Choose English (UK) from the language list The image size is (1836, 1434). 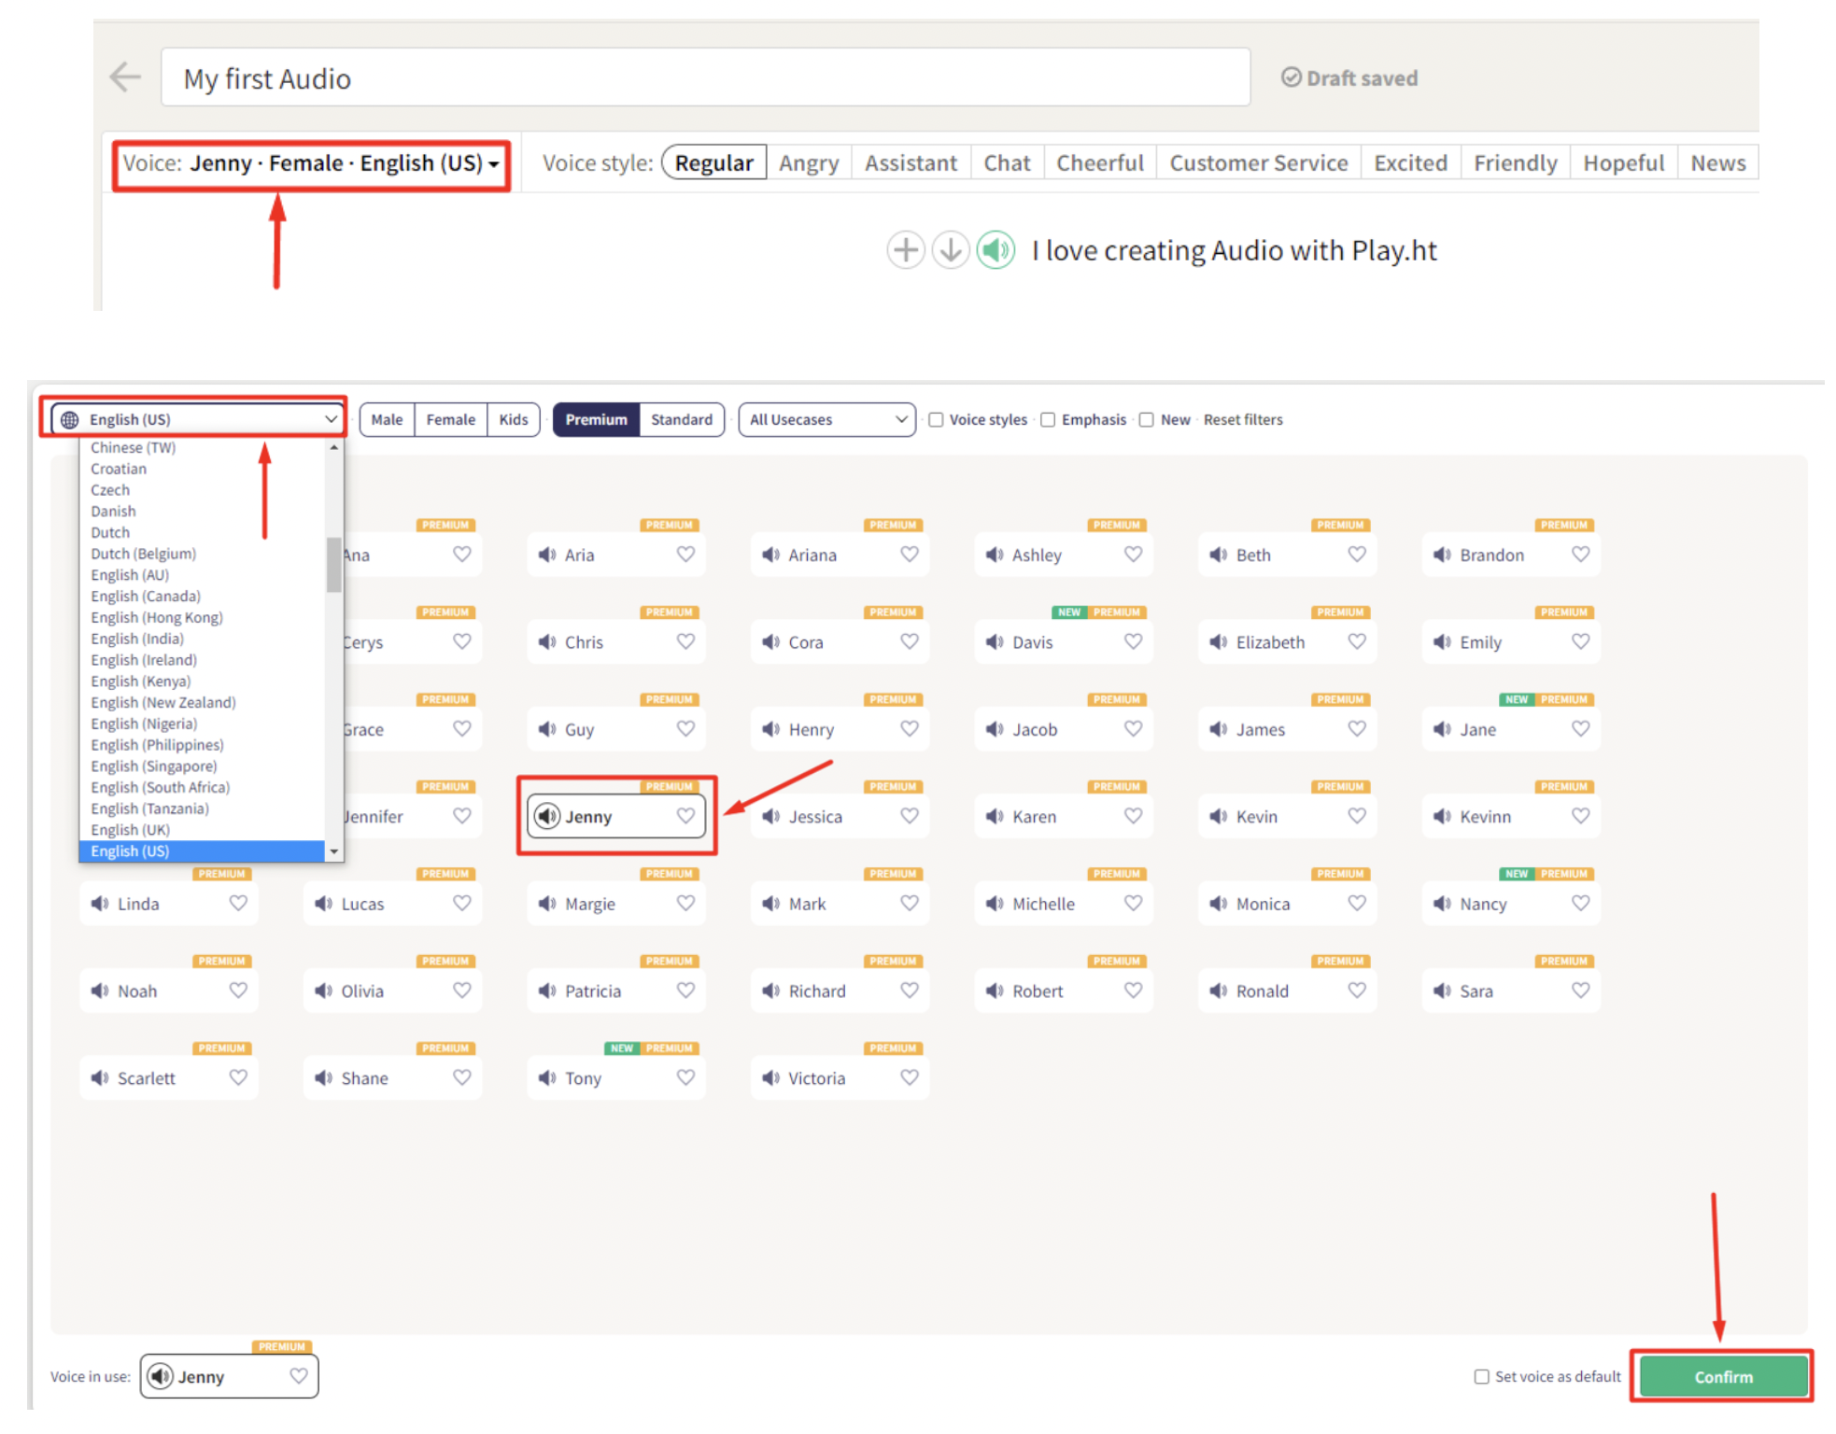[x=131, y=830]
